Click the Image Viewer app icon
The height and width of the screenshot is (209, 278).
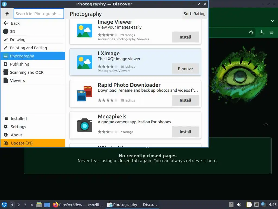[85, 30]
